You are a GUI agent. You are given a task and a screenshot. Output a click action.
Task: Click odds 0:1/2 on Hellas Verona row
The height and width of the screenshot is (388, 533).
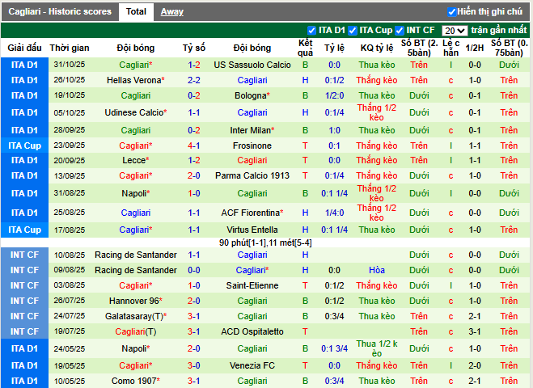tap(334, 80)
